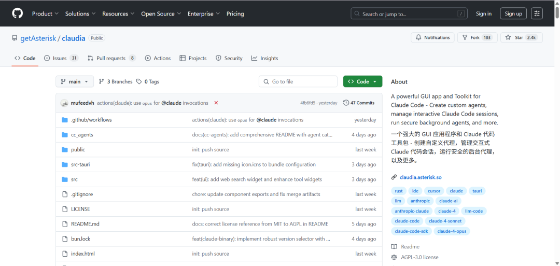Click the GitHub Octocat logo
This screenshot has height=266, width=560.
click(18, 13)
